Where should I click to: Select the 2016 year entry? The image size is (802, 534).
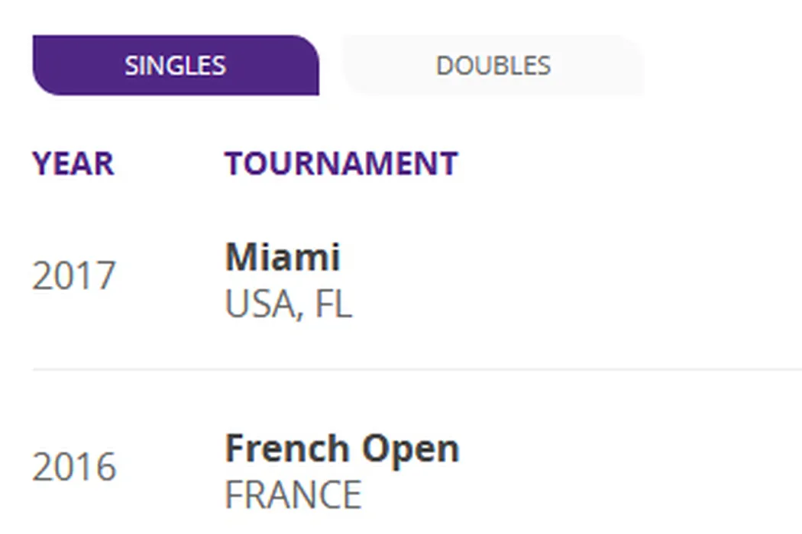click(x=74, y=467)
